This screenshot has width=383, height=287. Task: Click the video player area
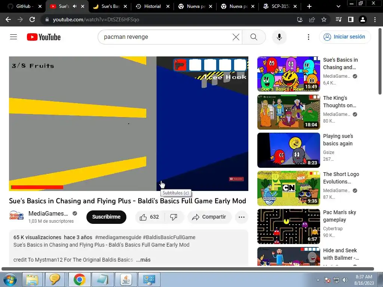tap(129, 123)
